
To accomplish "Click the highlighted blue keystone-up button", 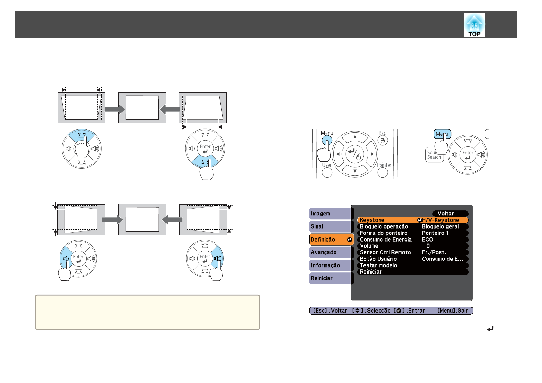I will [82, 135].
